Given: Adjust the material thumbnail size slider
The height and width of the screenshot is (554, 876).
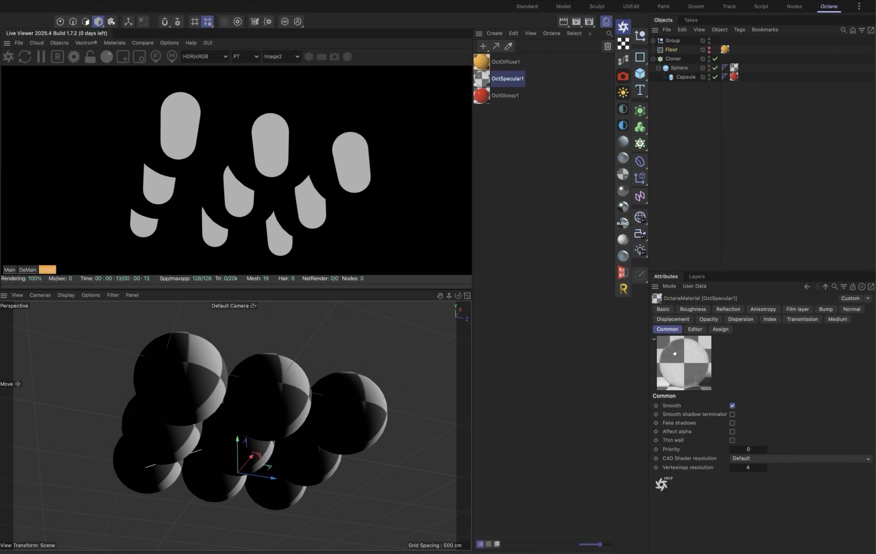Looking at the screenshot, I should pyautogui.click(x=599, y=544).
